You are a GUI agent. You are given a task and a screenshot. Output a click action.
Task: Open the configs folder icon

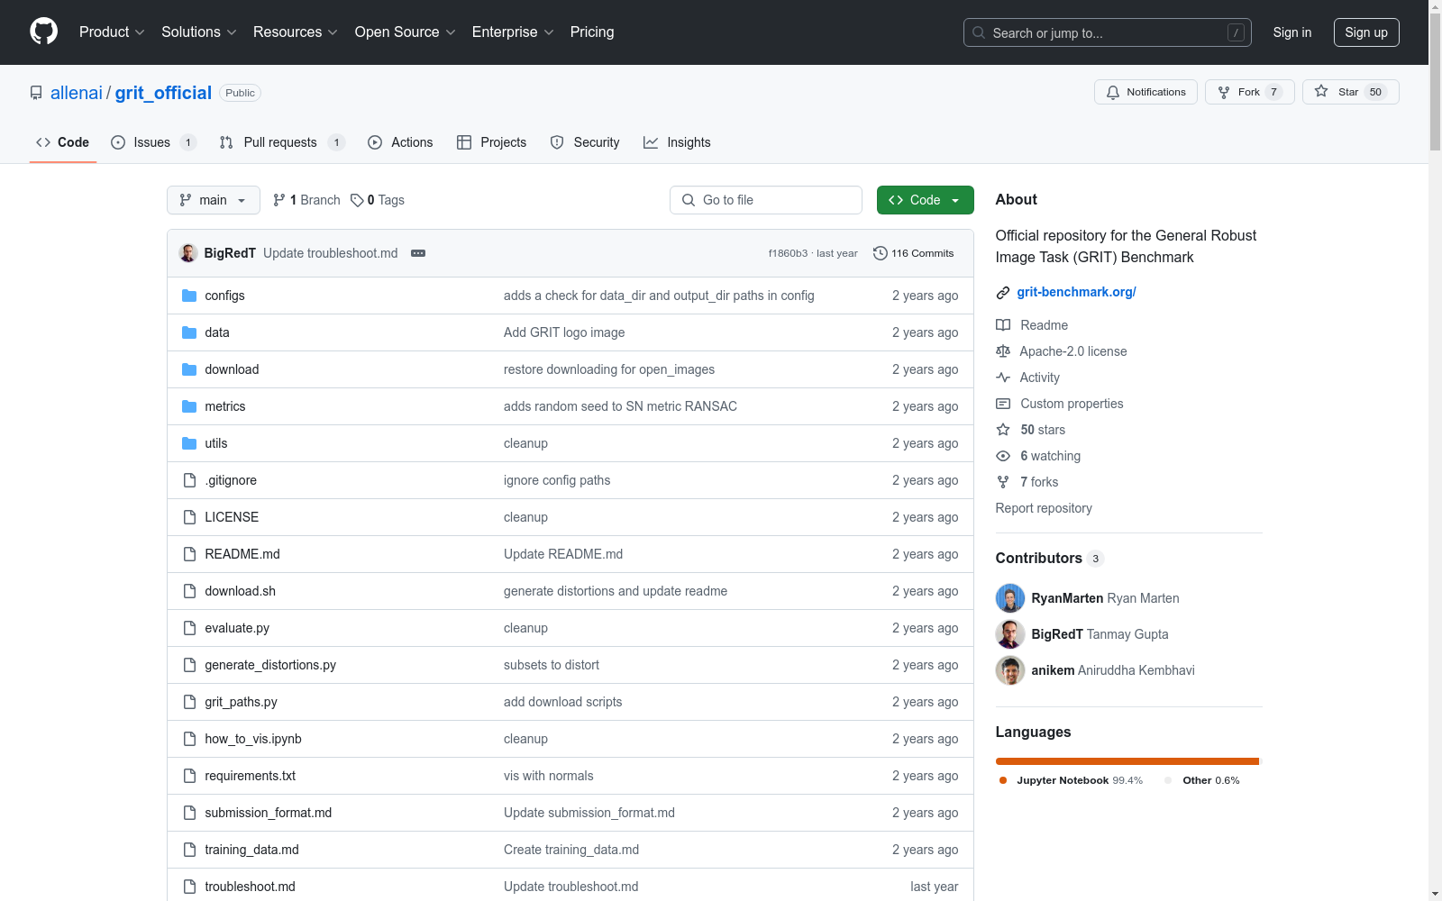(189, 296)
